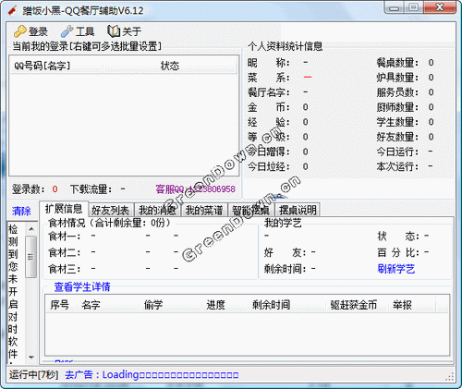462x389 pixels.
Task: Click the 今日运行 label
Action: 397,152
